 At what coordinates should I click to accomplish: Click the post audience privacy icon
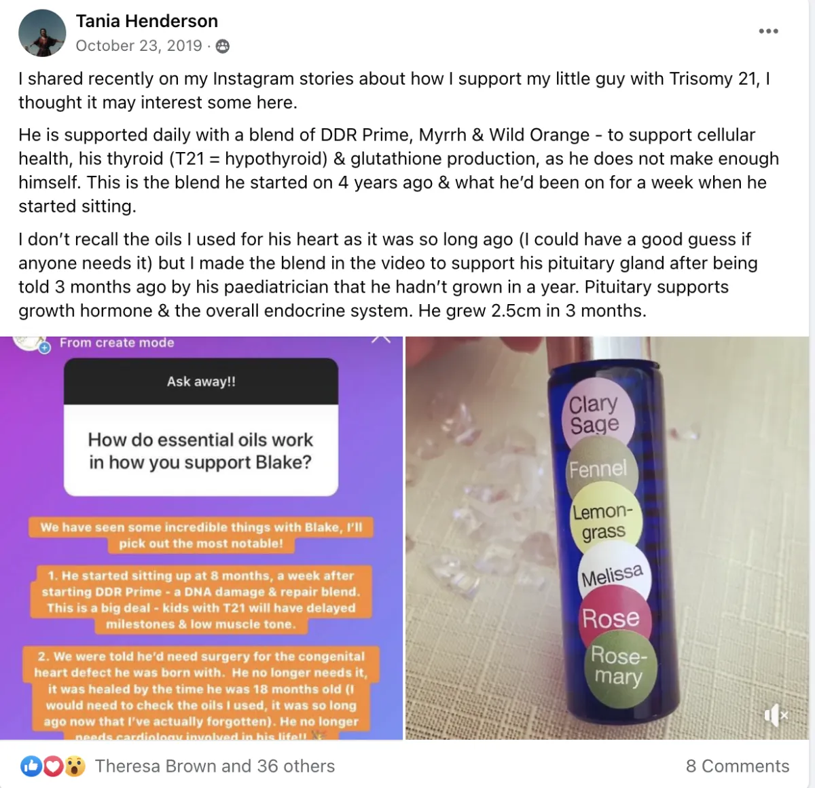223,46
